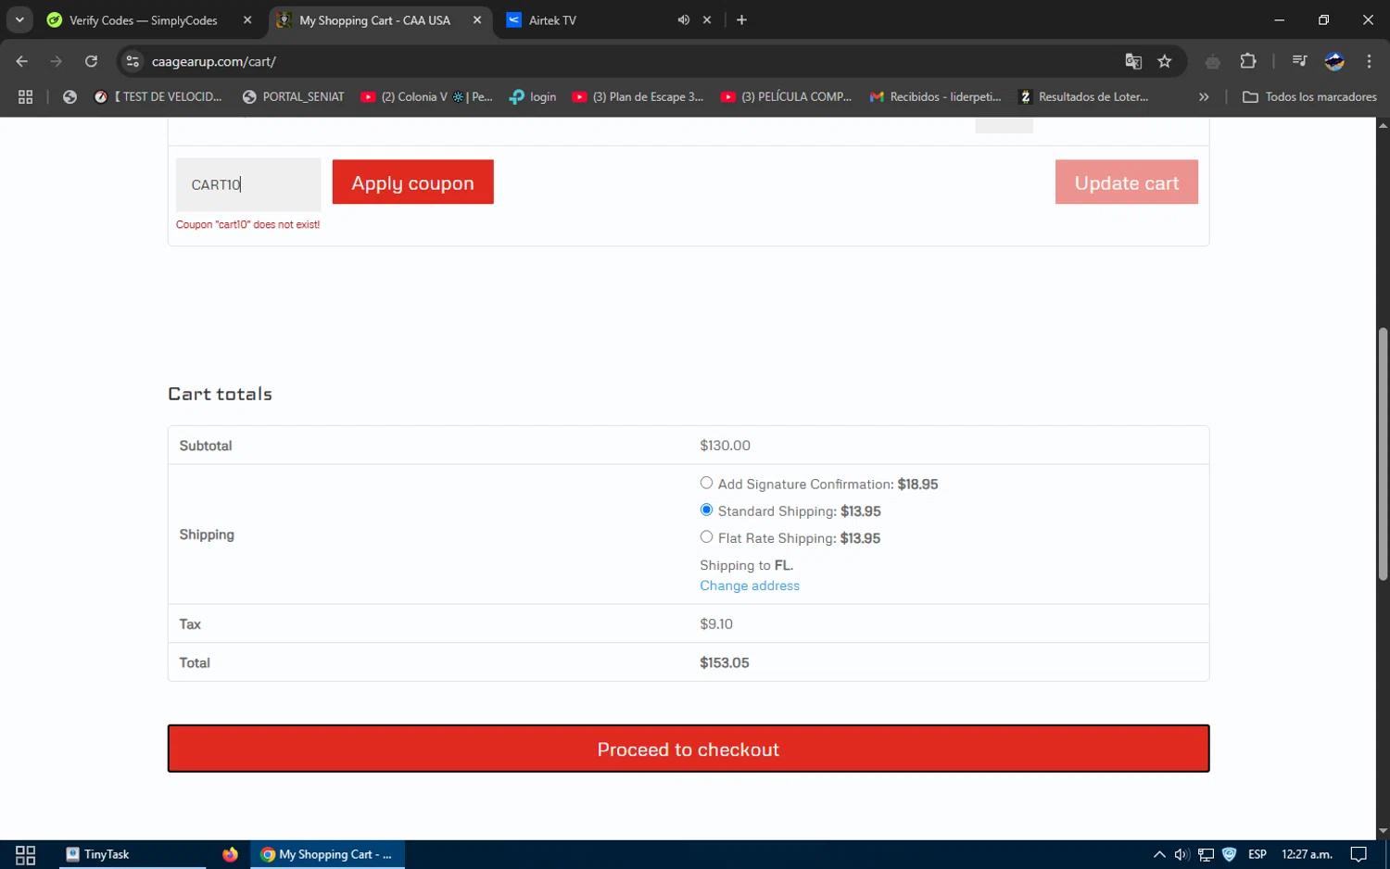
Task: Mute the Airtek TV tab audio
Action: click(683, 19)
